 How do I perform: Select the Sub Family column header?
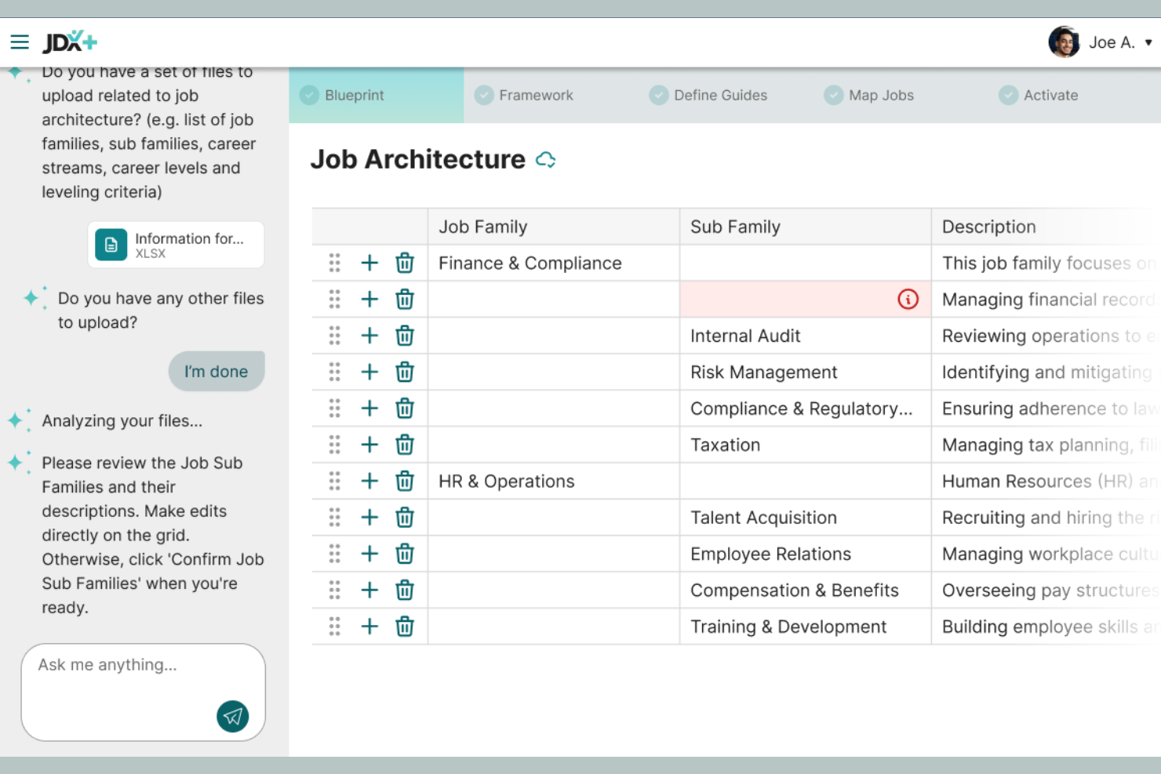click(x=806, y=227)
